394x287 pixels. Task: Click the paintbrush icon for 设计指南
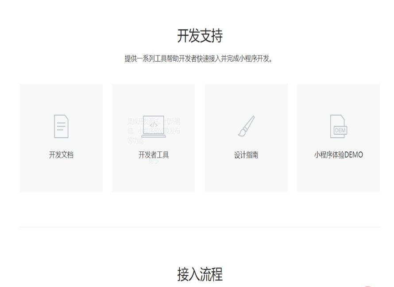[x=246, y=126]
